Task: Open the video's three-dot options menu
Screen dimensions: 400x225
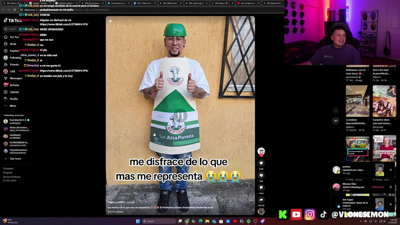Action: pyautogui.click(x=250, y=21)
